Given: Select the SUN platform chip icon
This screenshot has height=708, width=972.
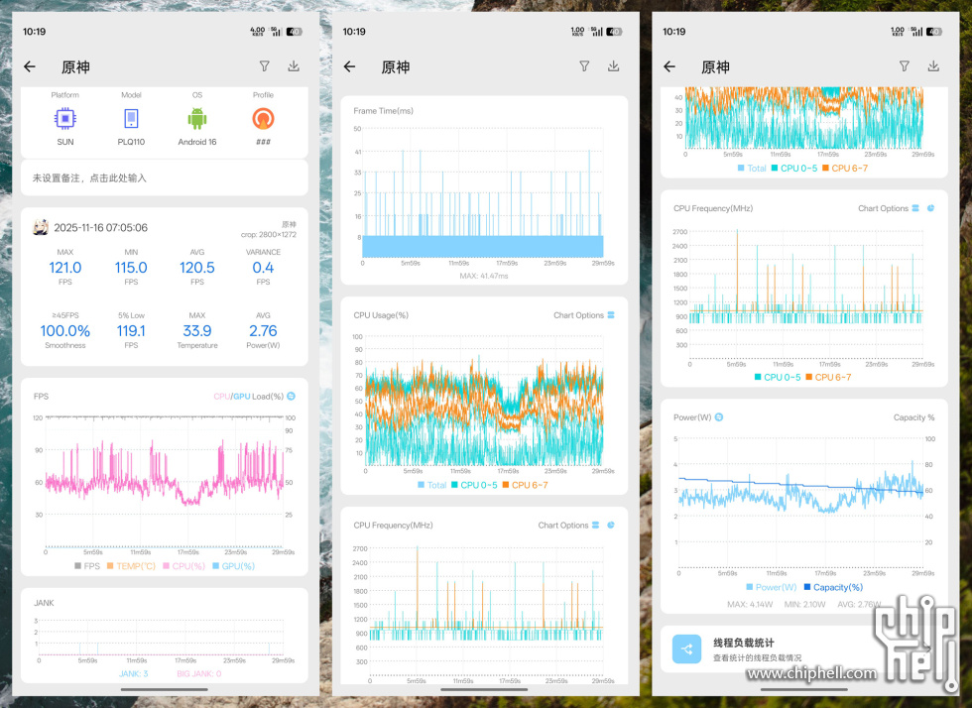Looking at the screenshot, I should (x=65, y=118).
